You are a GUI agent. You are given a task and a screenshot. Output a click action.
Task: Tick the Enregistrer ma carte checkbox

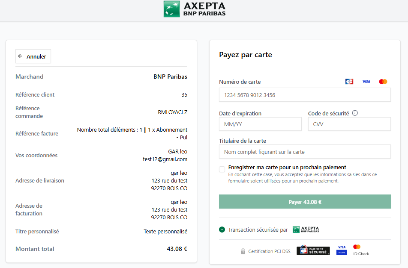(222, 169)
